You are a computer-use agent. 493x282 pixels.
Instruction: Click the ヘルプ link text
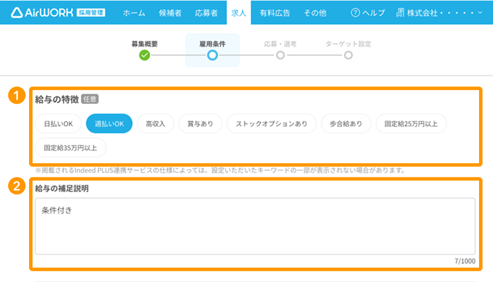[373, 13]
